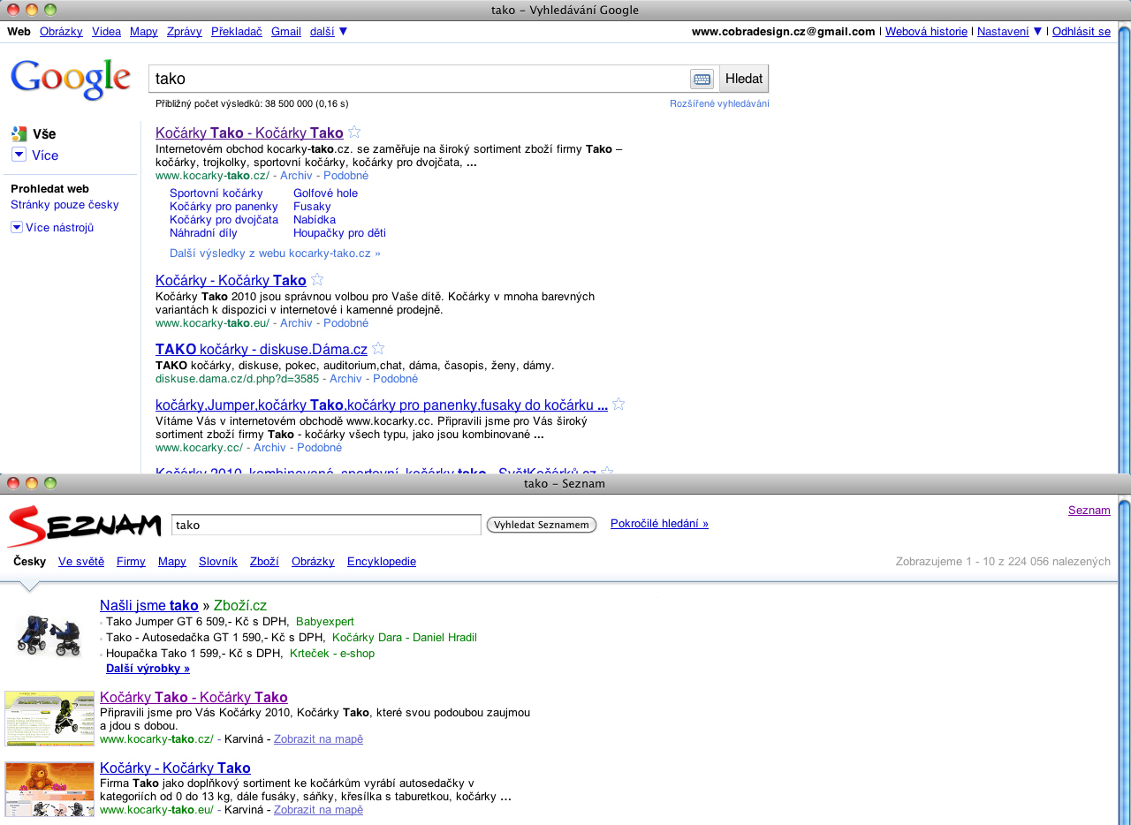Open Babyexpert shop link
The width and height of the screenshot is (1131, 825).
pyautogui.click(x=325, y=621)
